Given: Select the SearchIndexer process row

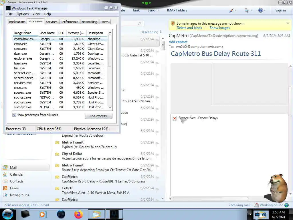Looking at the screenshot, I should click(60, 78).
